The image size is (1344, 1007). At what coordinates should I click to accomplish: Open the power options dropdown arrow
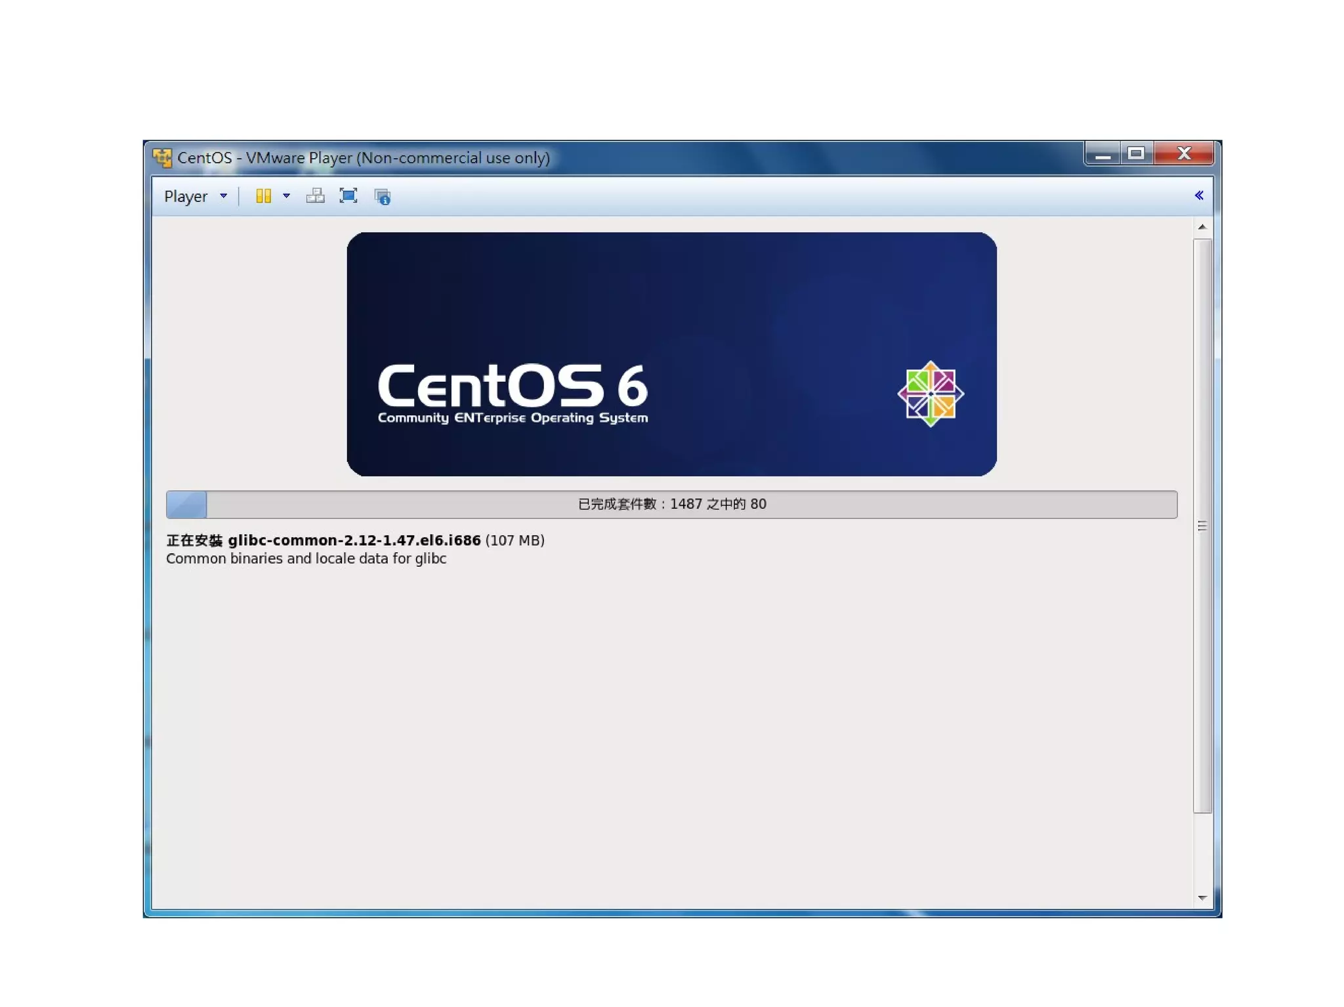tap(286, 195)
